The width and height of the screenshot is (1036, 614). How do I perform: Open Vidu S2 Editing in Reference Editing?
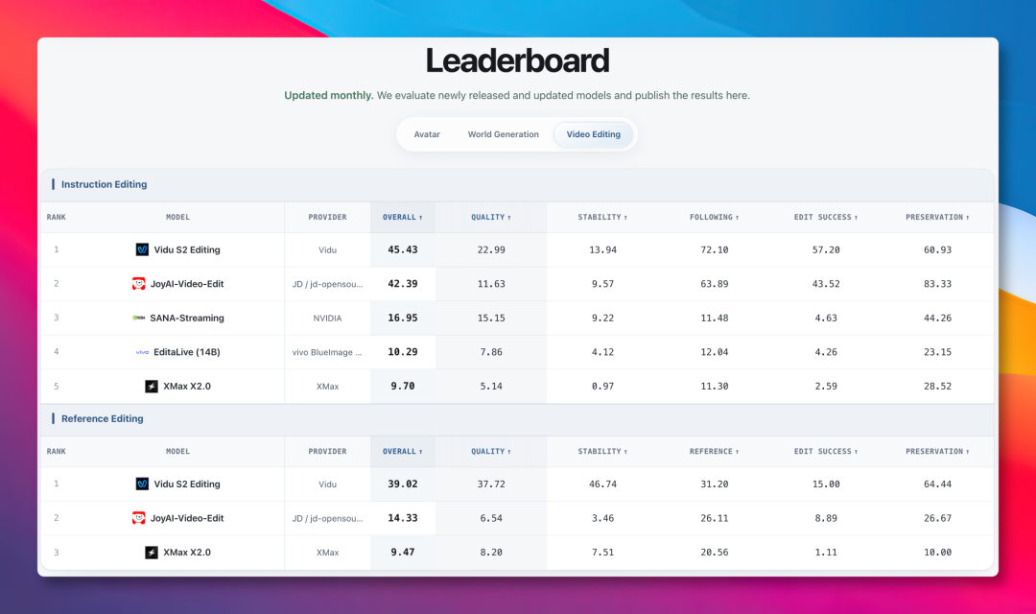coord(187,484)
